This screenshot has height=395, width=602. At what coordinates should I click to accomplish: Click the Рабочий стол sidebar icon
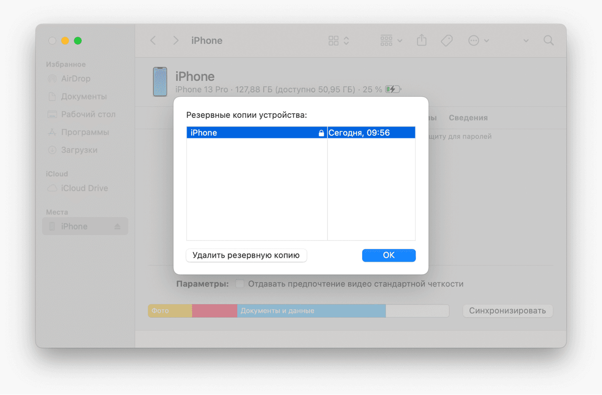[x=52, y=114]
